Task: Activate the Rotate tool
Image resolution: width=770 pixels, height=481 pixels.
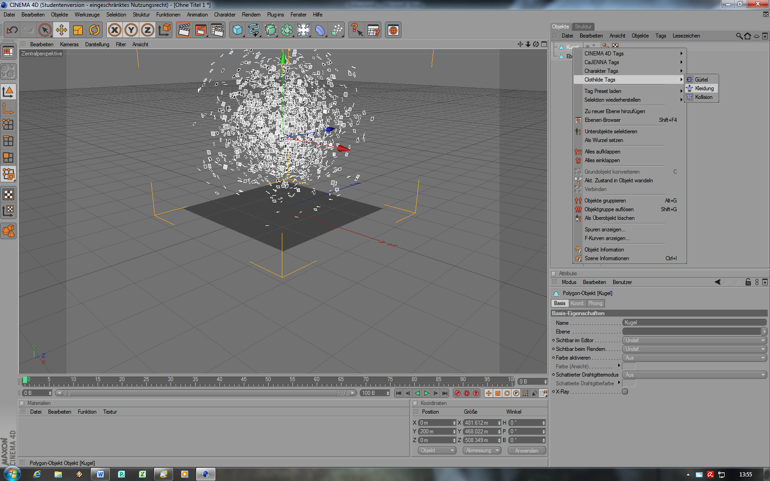Action: tap(94, 30)
